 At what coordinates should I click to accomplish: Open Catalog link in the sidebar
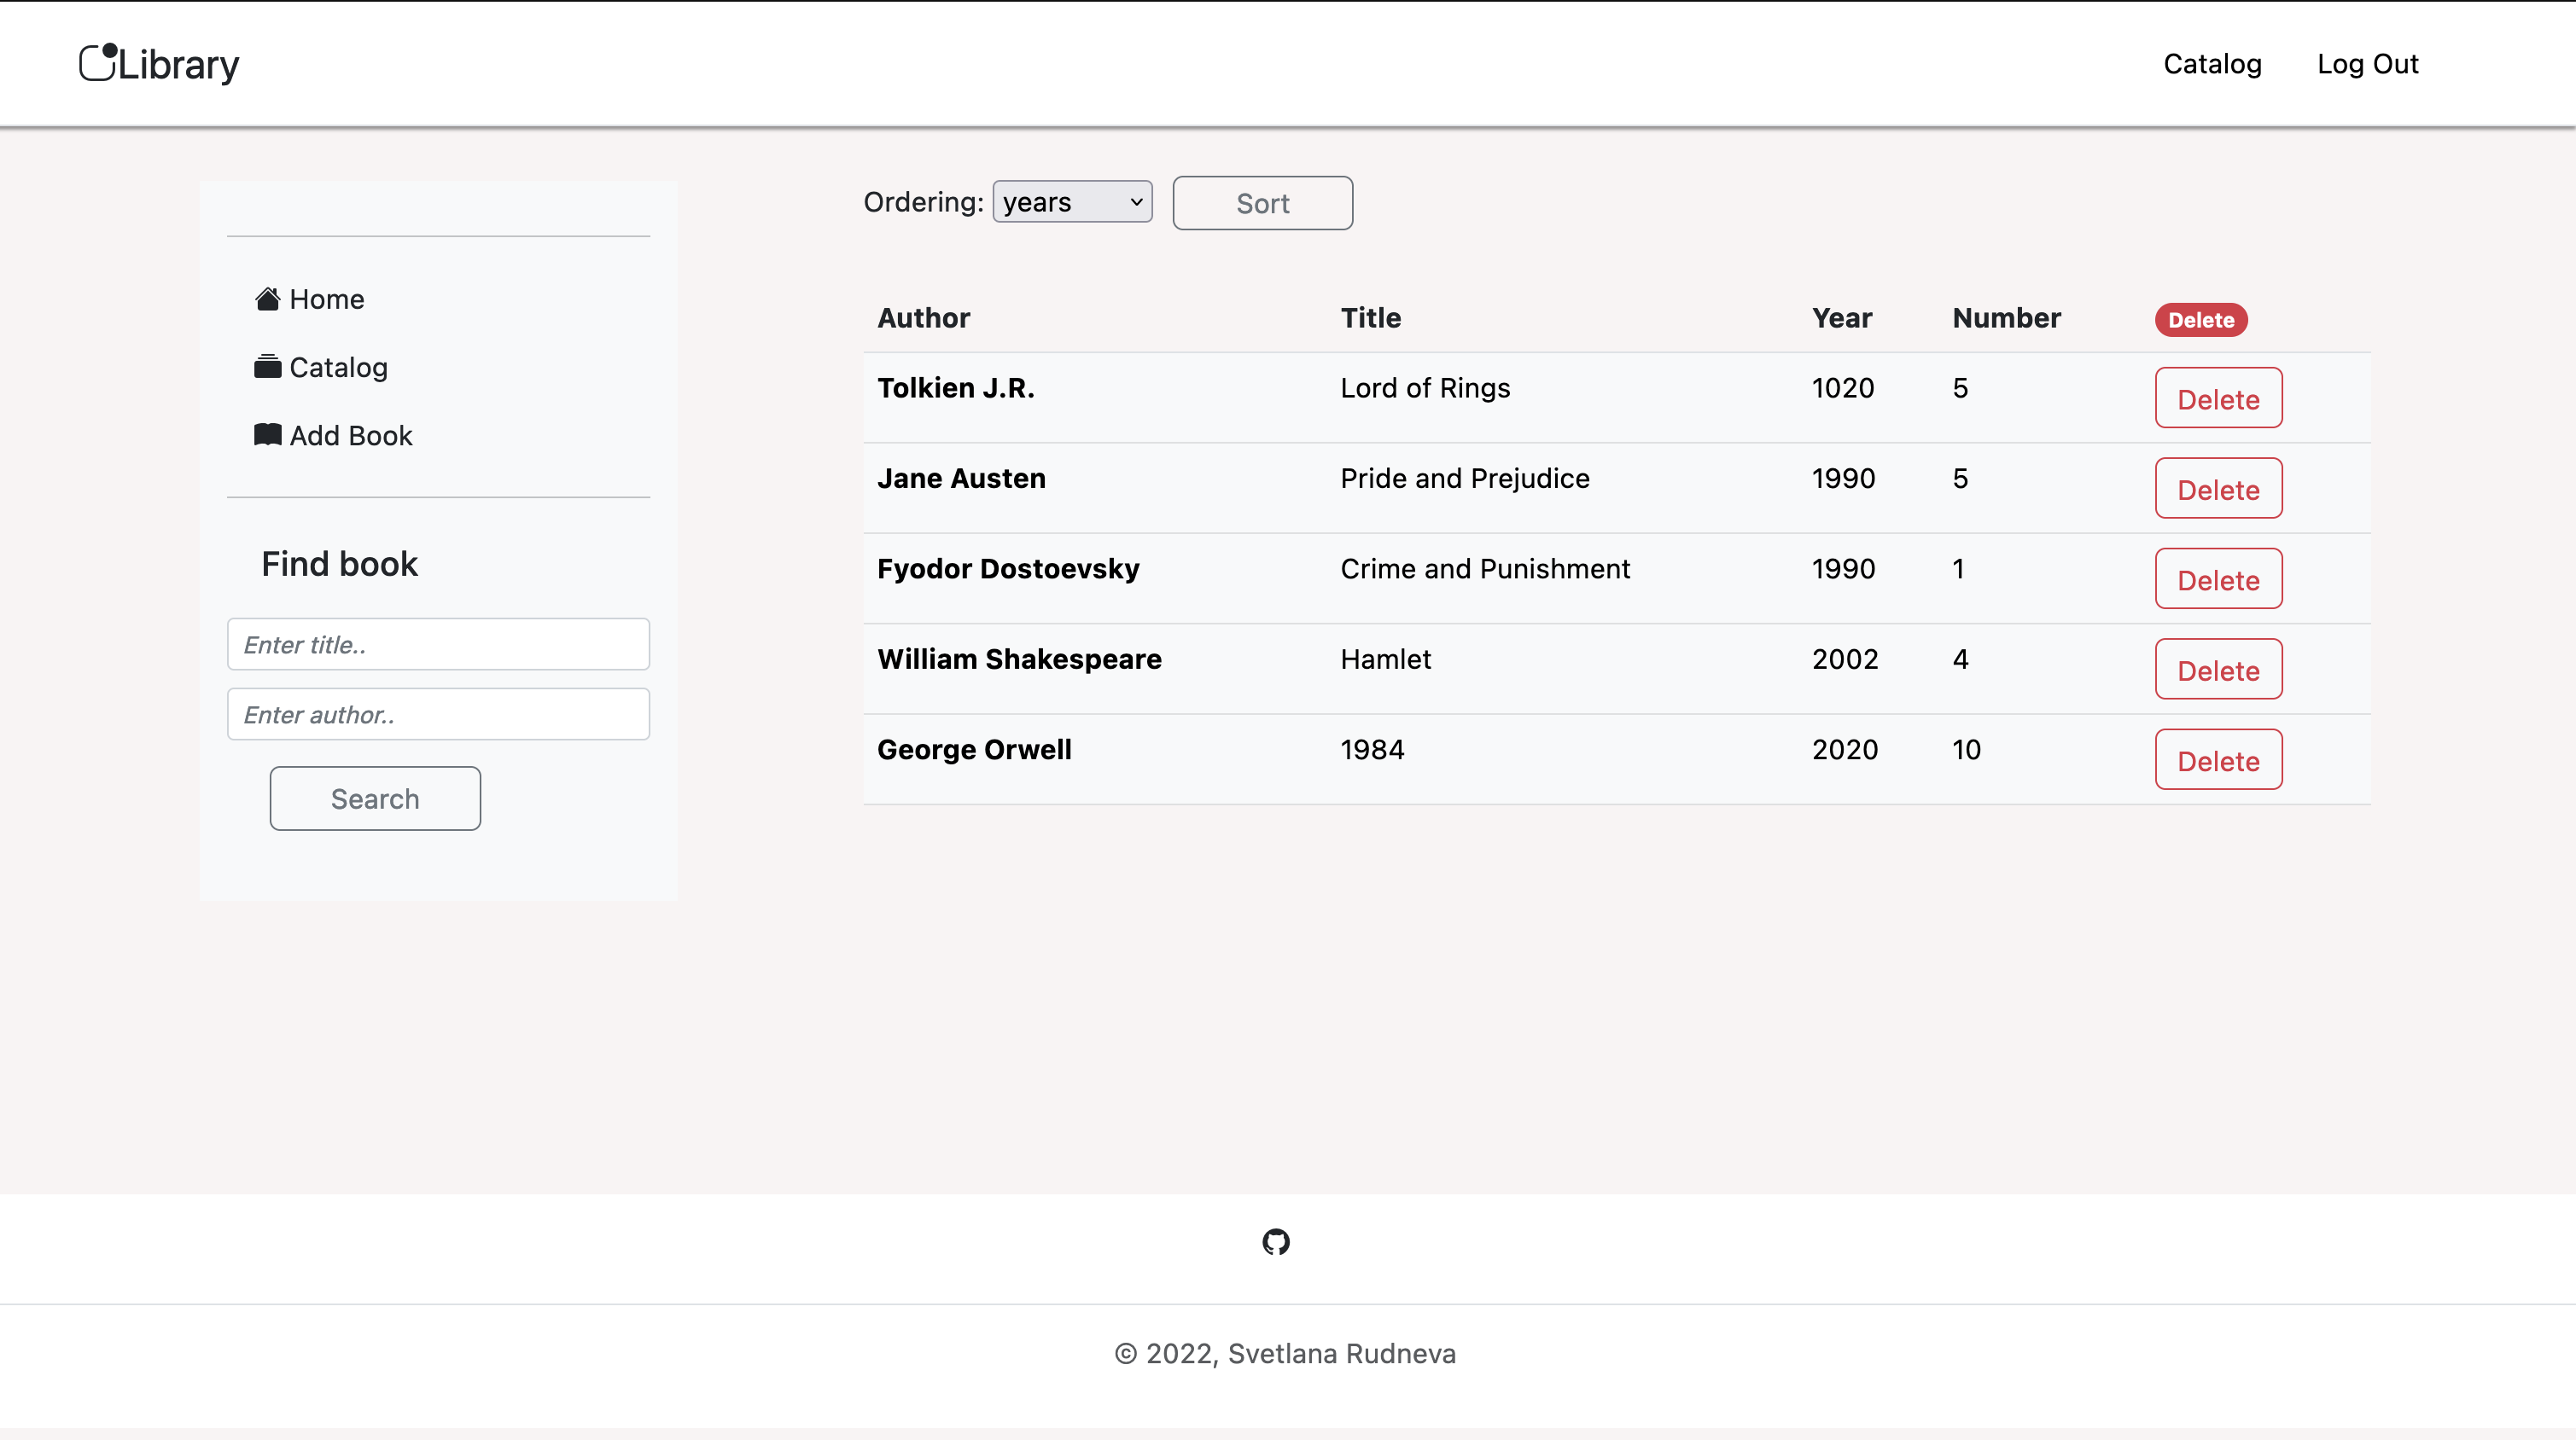tap(338, 367)
